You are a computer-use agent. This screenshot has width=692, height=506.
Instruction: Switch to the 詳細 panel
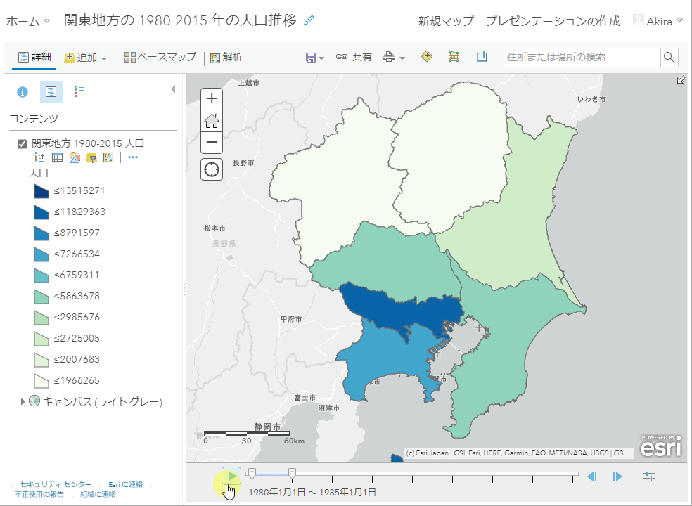click(34, 58)
